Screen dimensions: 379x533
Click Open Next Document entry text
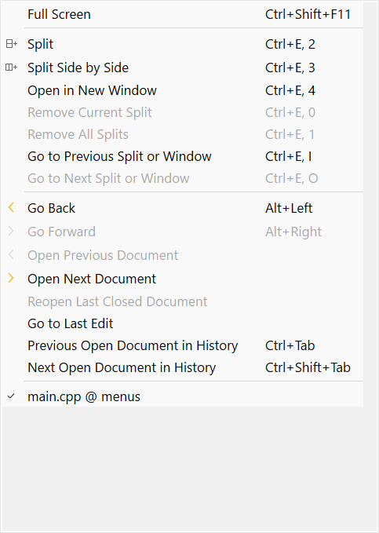click(92, 279)
